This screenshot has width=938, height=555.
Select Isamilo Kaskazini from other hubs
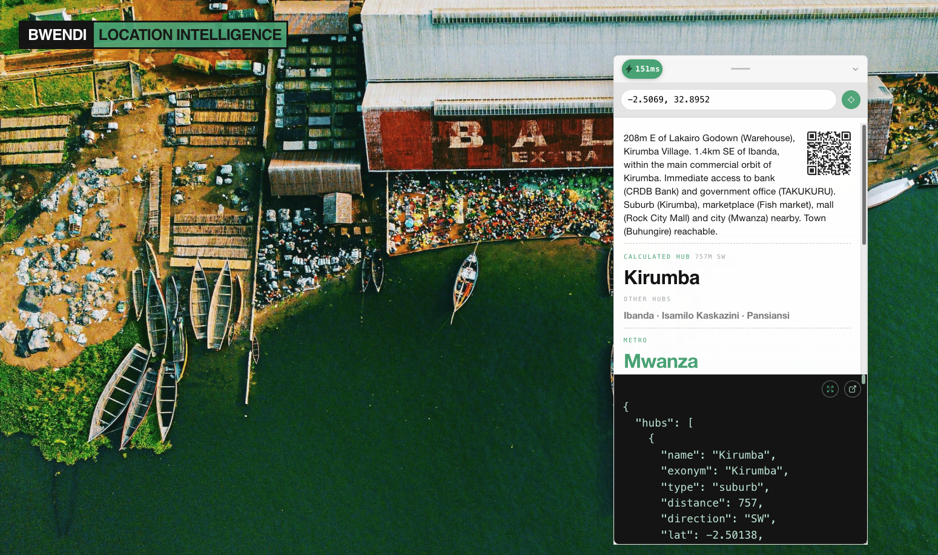tap(700, 316)
